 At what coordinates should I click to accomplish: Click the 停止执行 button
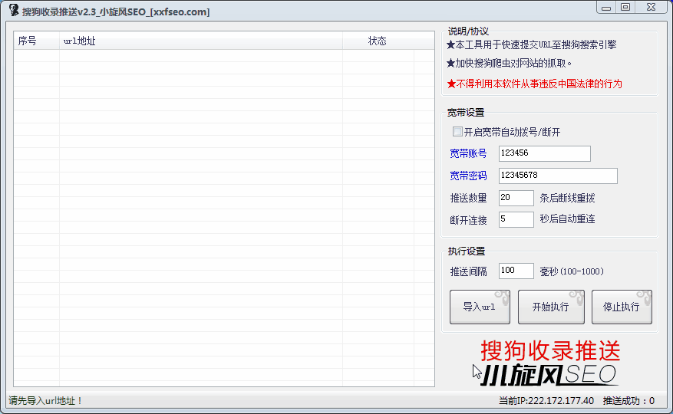click(622, 307)
